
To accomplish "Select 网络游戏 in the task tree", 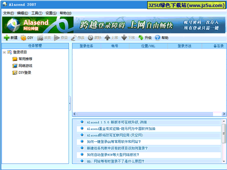I will 25,66.
